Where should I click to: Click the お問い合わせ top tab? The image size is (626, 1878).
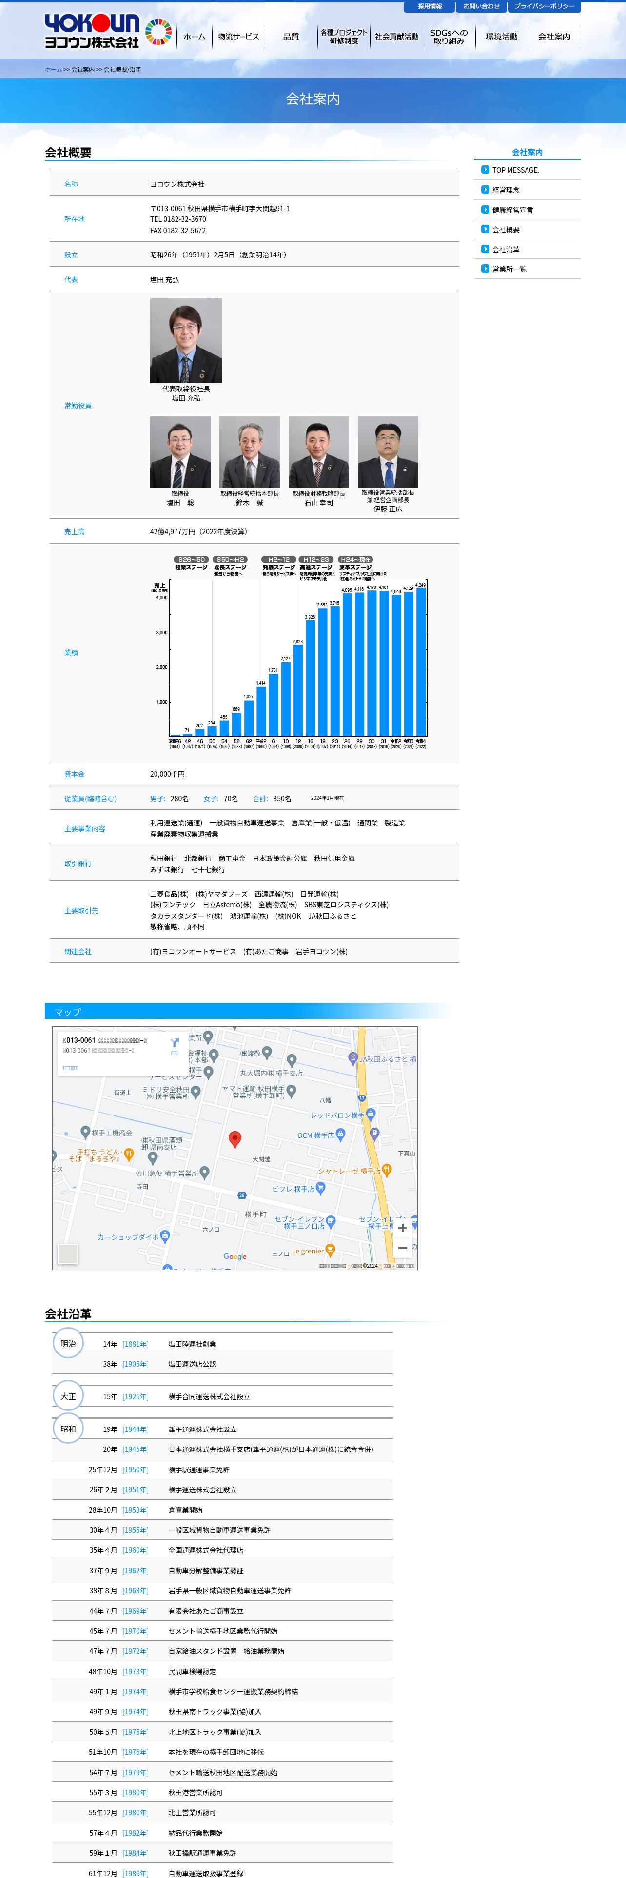point(482,6)
